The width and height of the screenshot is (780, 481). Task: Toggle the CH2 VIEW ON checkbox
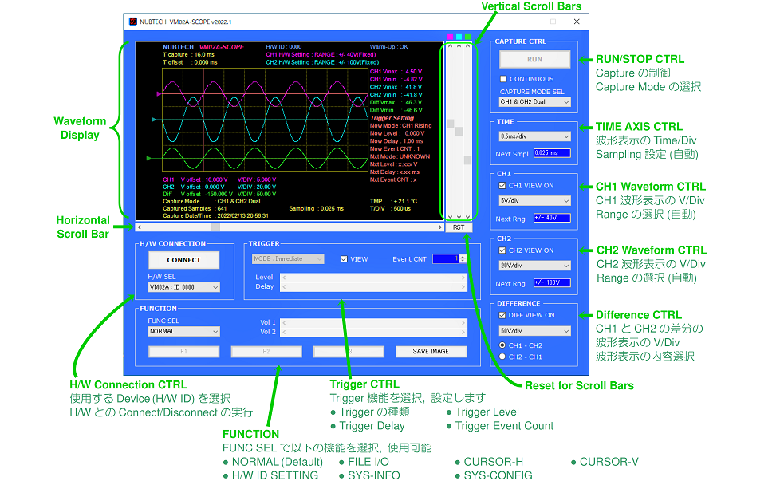click(502, 250)
